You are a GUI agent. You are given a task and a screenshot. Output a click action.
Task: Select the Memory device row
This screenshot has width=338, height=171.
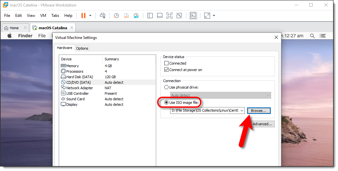pos(107,66)
